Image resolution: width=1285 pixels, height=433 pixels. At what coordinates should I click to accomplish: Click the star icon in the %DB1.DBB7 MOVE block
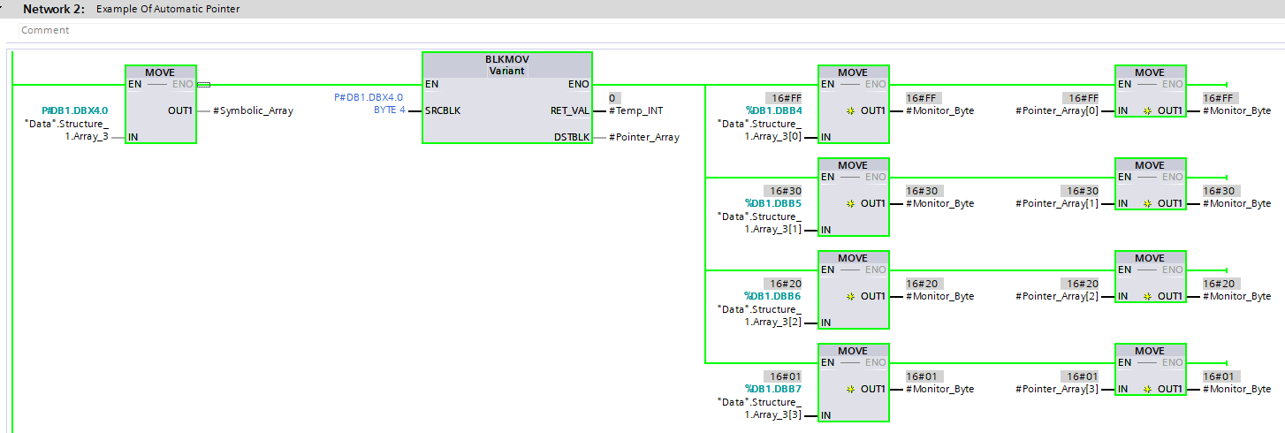[851, 389]
